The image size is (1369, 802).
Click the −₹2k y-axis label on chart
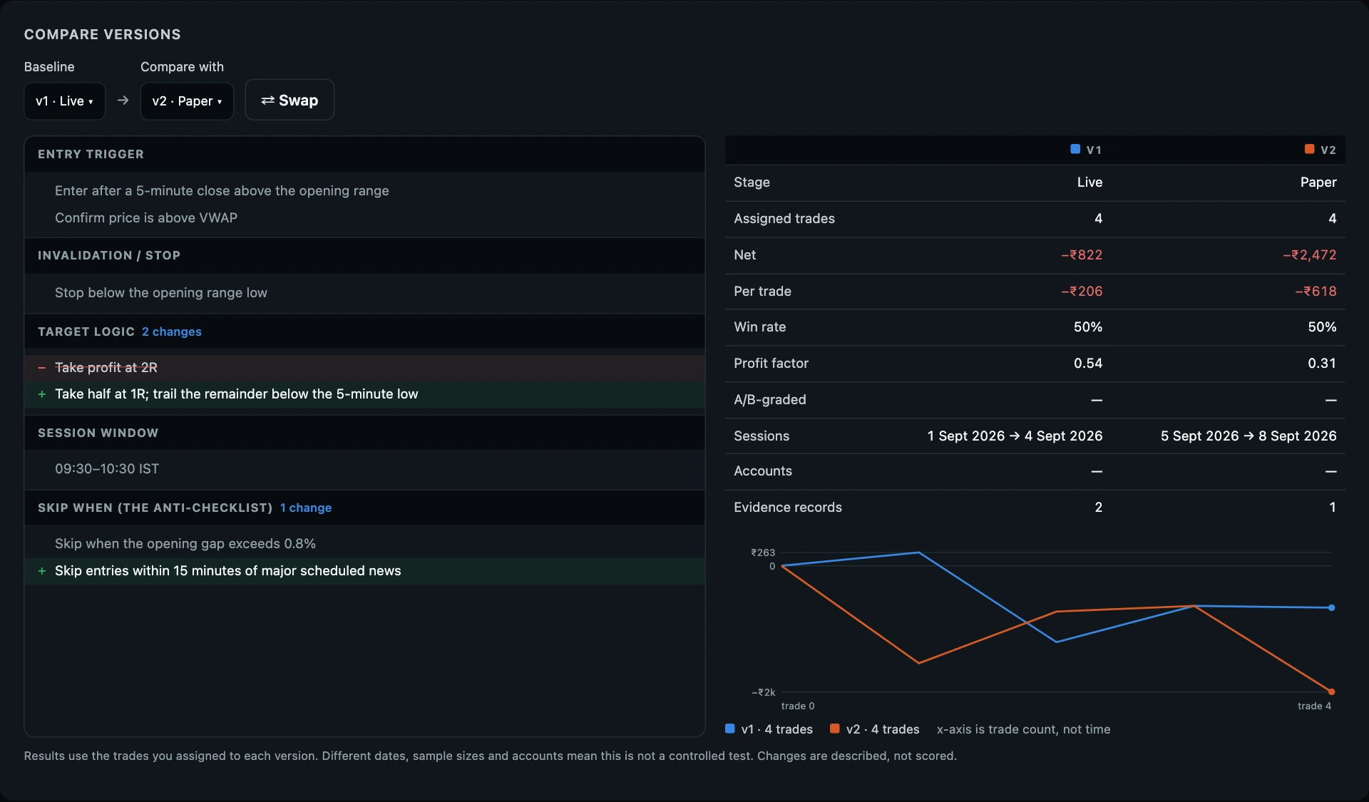[x=763, y=692]
